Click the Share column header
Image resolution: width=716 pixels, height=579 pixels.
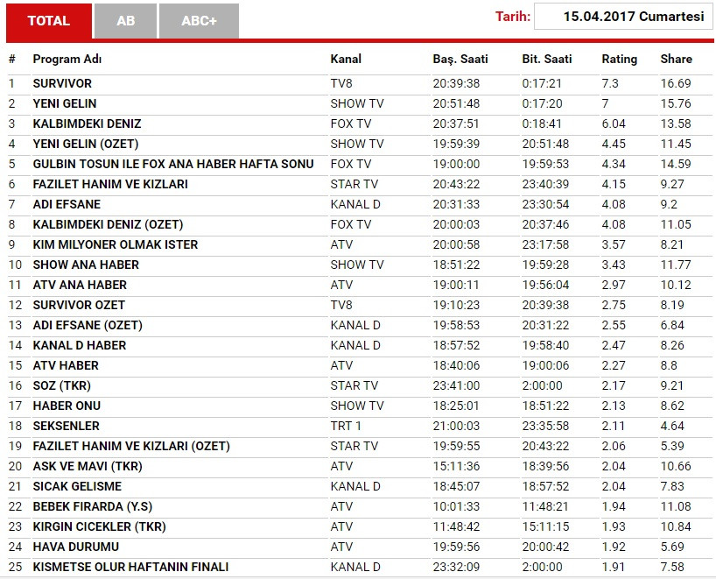[676, 60]
